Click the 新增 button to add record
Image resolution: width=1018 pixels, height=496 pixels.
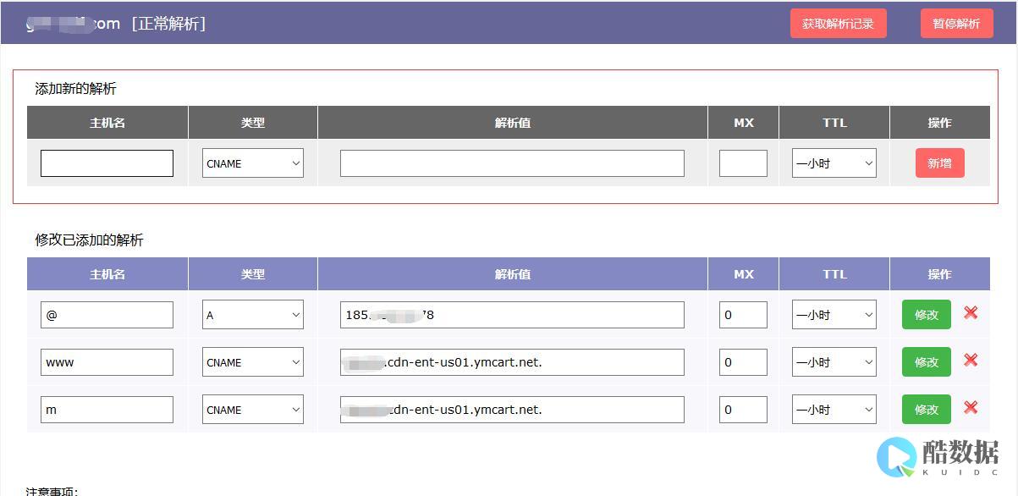(939, 163)
